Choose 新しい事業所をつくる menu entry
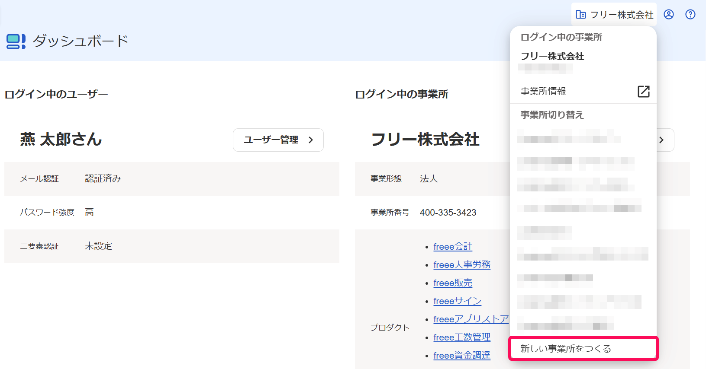The width and height of the screenshot is (706, 369). pos(583,348)
